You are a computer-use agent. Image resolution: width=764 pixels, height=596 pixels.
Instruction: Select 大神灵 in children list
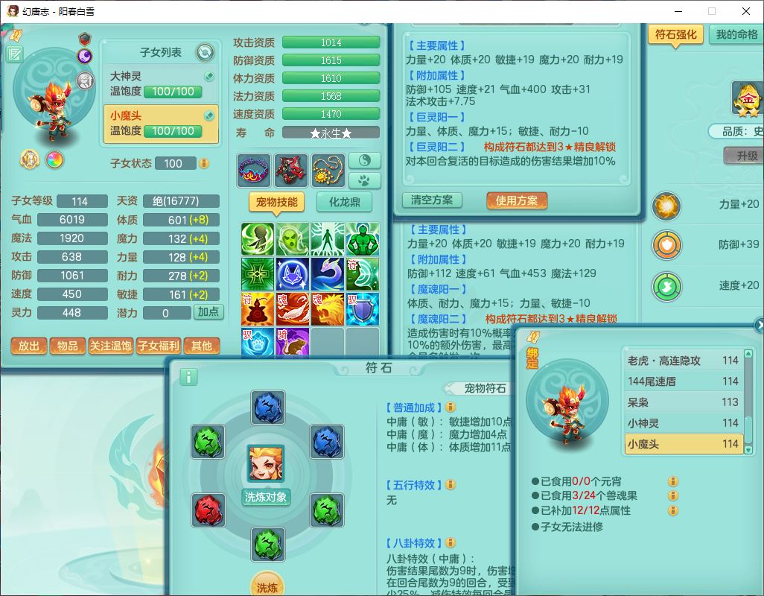162,84
